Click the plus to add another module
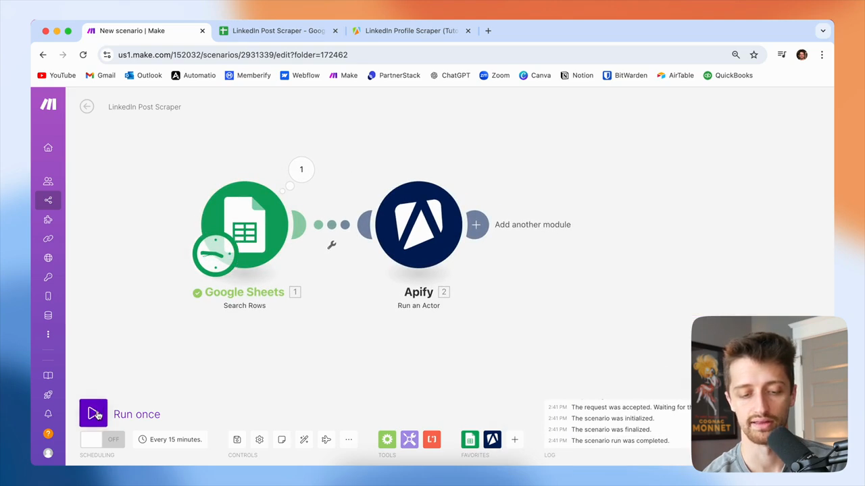This screenshot has width=865, height=486. point(476,225)
